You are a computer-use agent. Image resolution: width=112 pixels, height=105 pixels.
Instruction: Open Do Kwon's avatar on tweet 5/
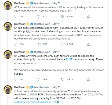[8, 26]
